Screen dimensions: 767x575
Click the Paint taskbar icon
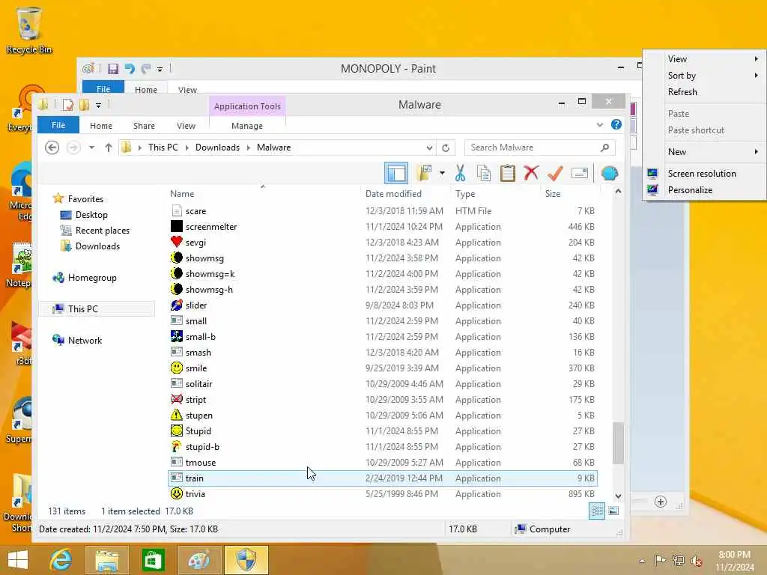click(199, 560)
